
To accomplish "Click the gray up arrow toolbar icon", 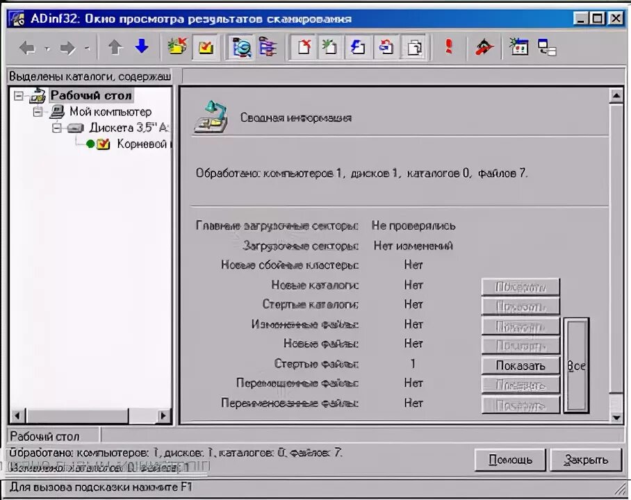I will pyautogui.click(x=115, y=47).
